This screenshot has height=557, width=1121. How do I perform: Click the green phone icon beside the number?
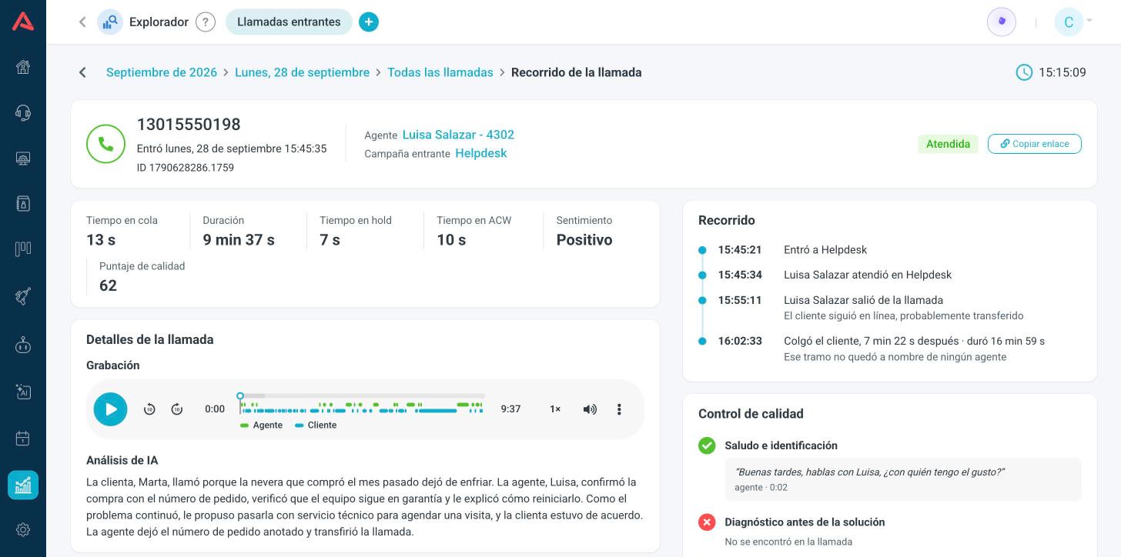coord(105,144)
